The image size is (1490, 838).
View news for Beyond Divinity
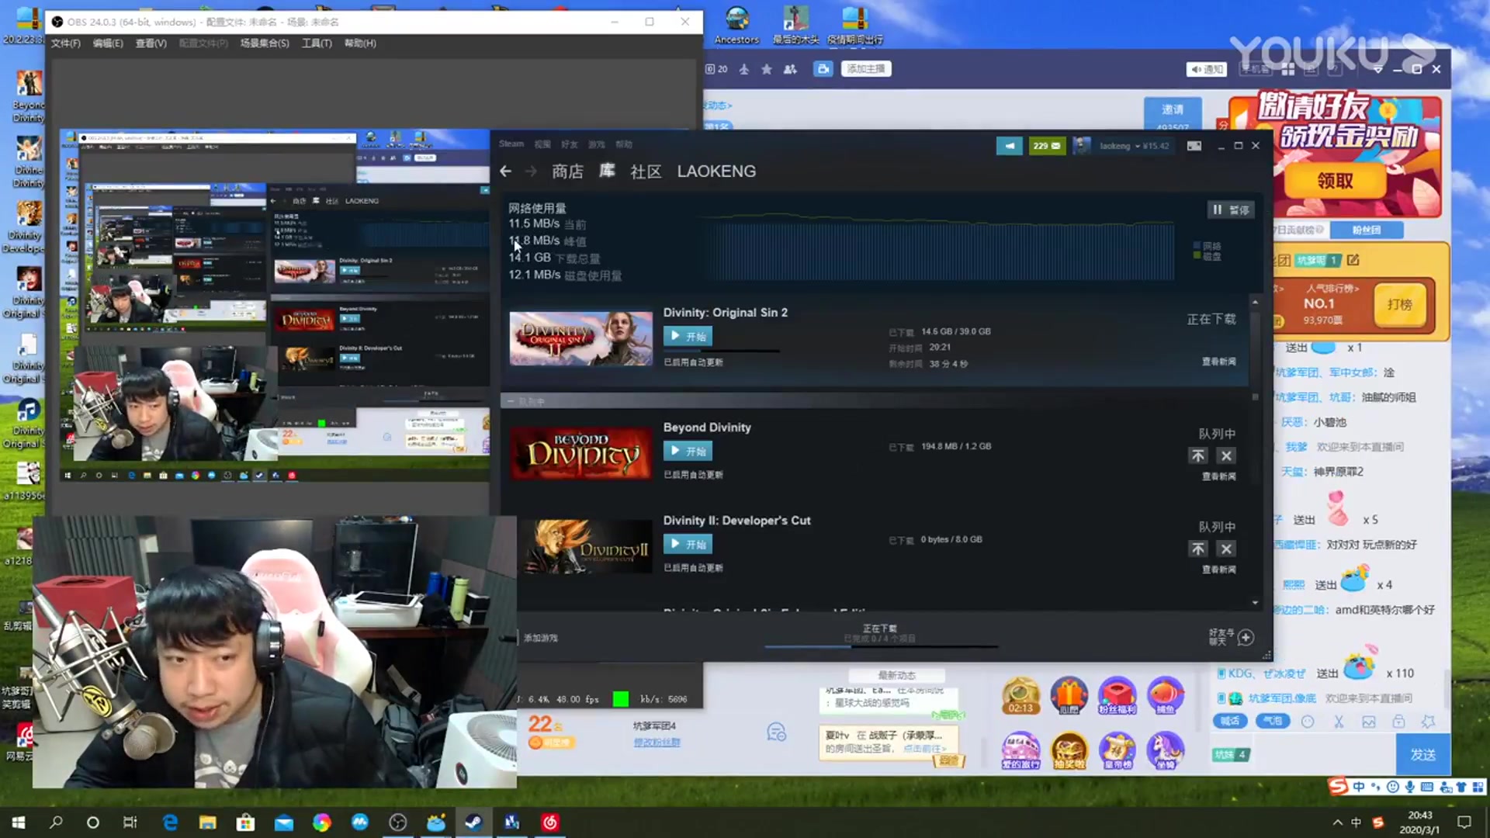coord(1218,476)
